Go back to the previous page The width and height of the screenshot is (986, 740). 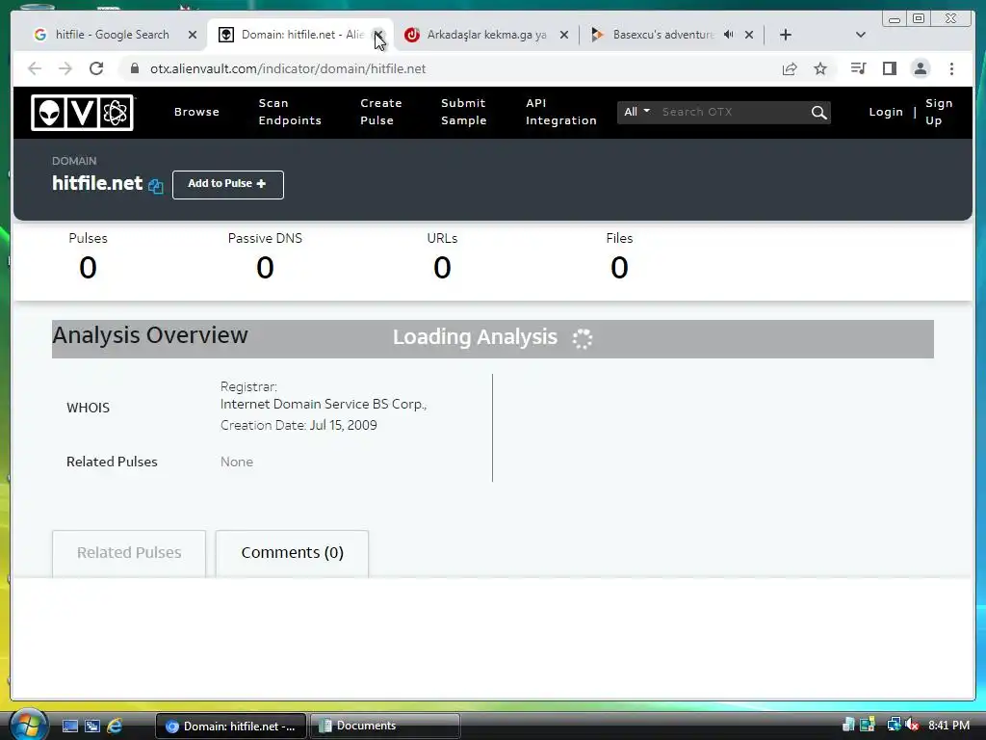click(35, 68)
